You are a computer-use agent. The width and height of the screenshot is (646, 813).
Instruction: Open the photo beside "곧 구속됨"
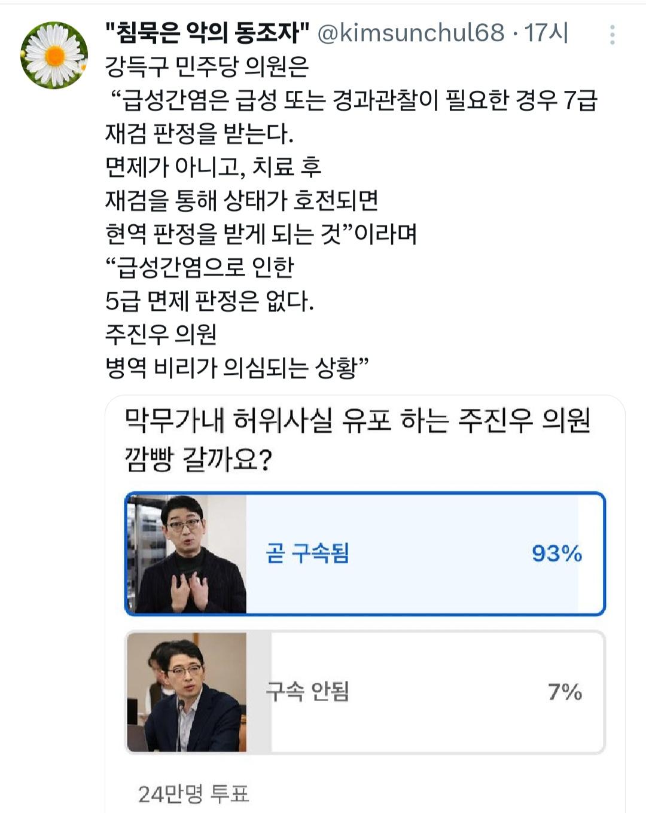pos(187,554)
